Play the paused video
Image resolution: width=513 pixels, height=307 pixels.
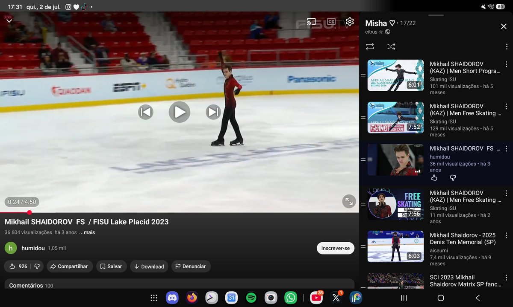point(180,112)
